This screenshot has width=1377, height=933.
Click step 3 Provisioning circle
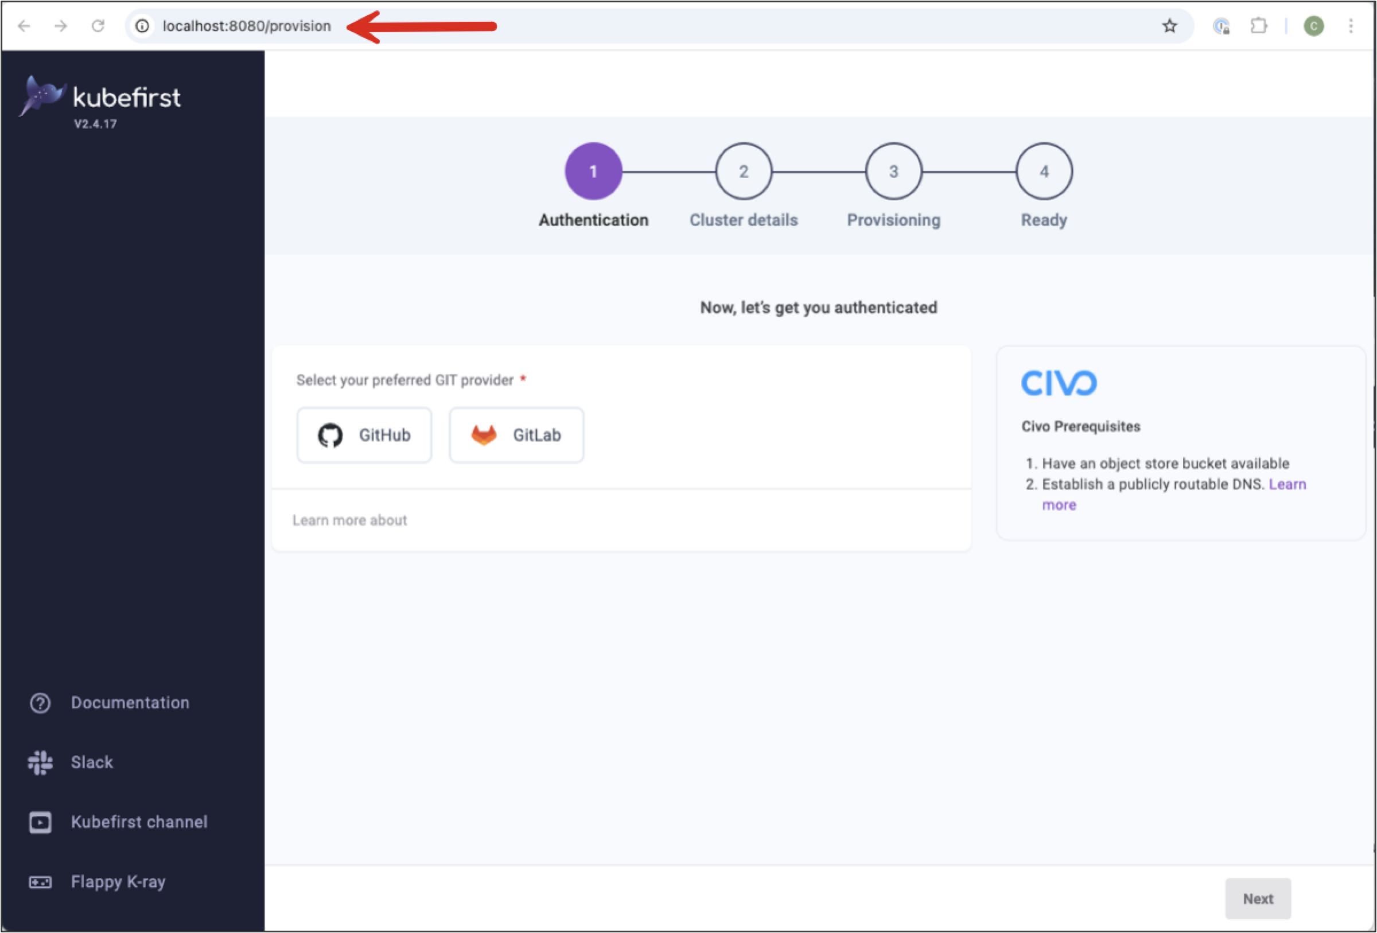tap(893, 171)
